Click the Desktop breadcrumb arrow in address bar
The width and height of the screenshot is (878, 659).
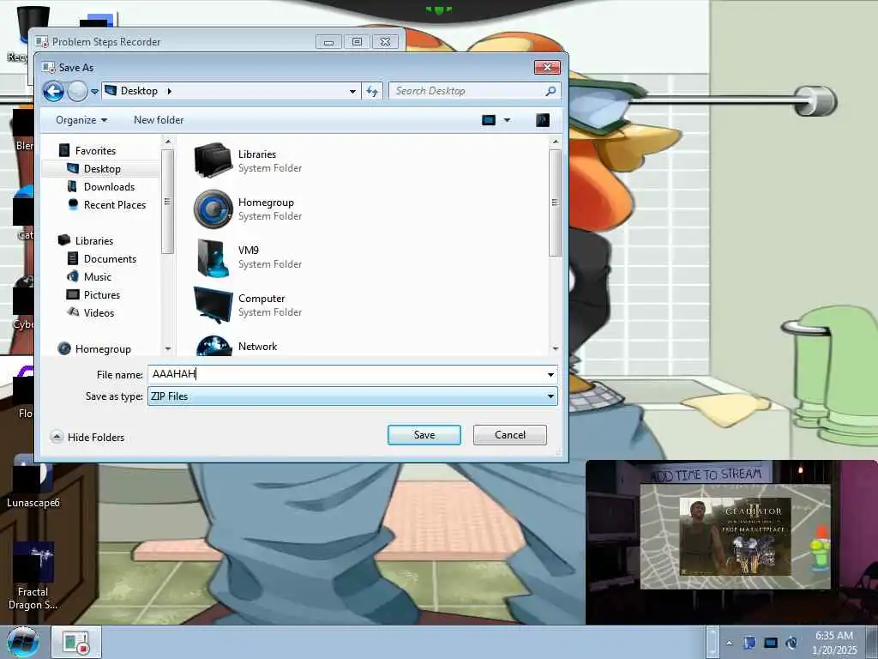(169, 91)
